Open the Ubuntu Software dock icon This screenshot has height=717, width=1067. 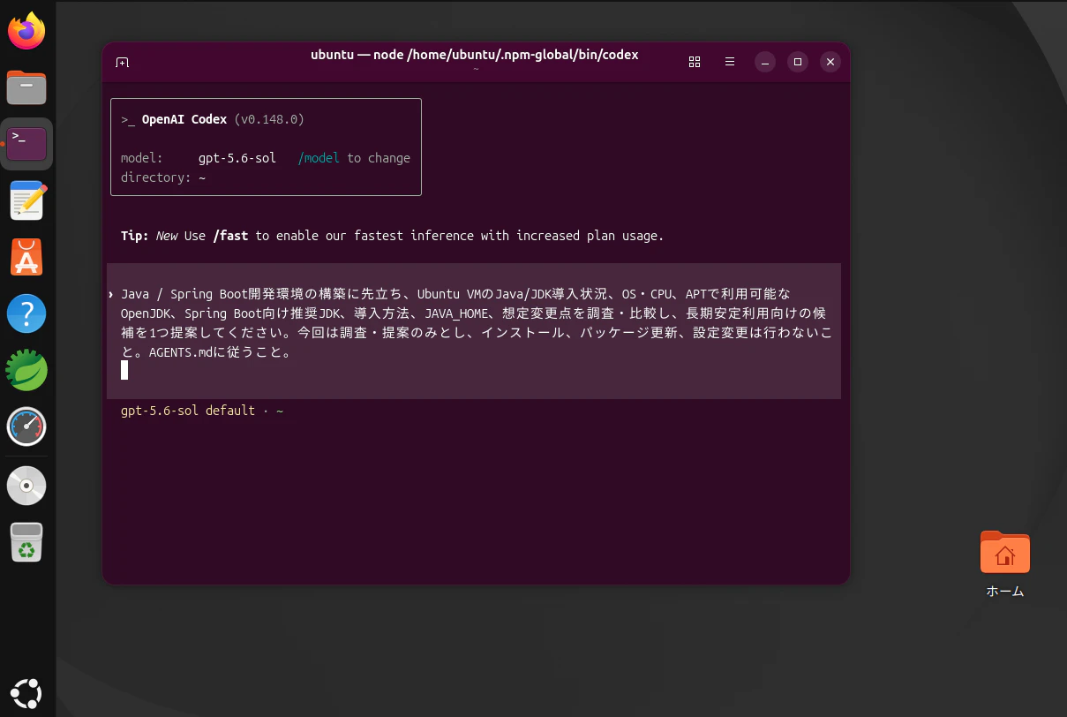pyautogui.click(x=26, y=257)
